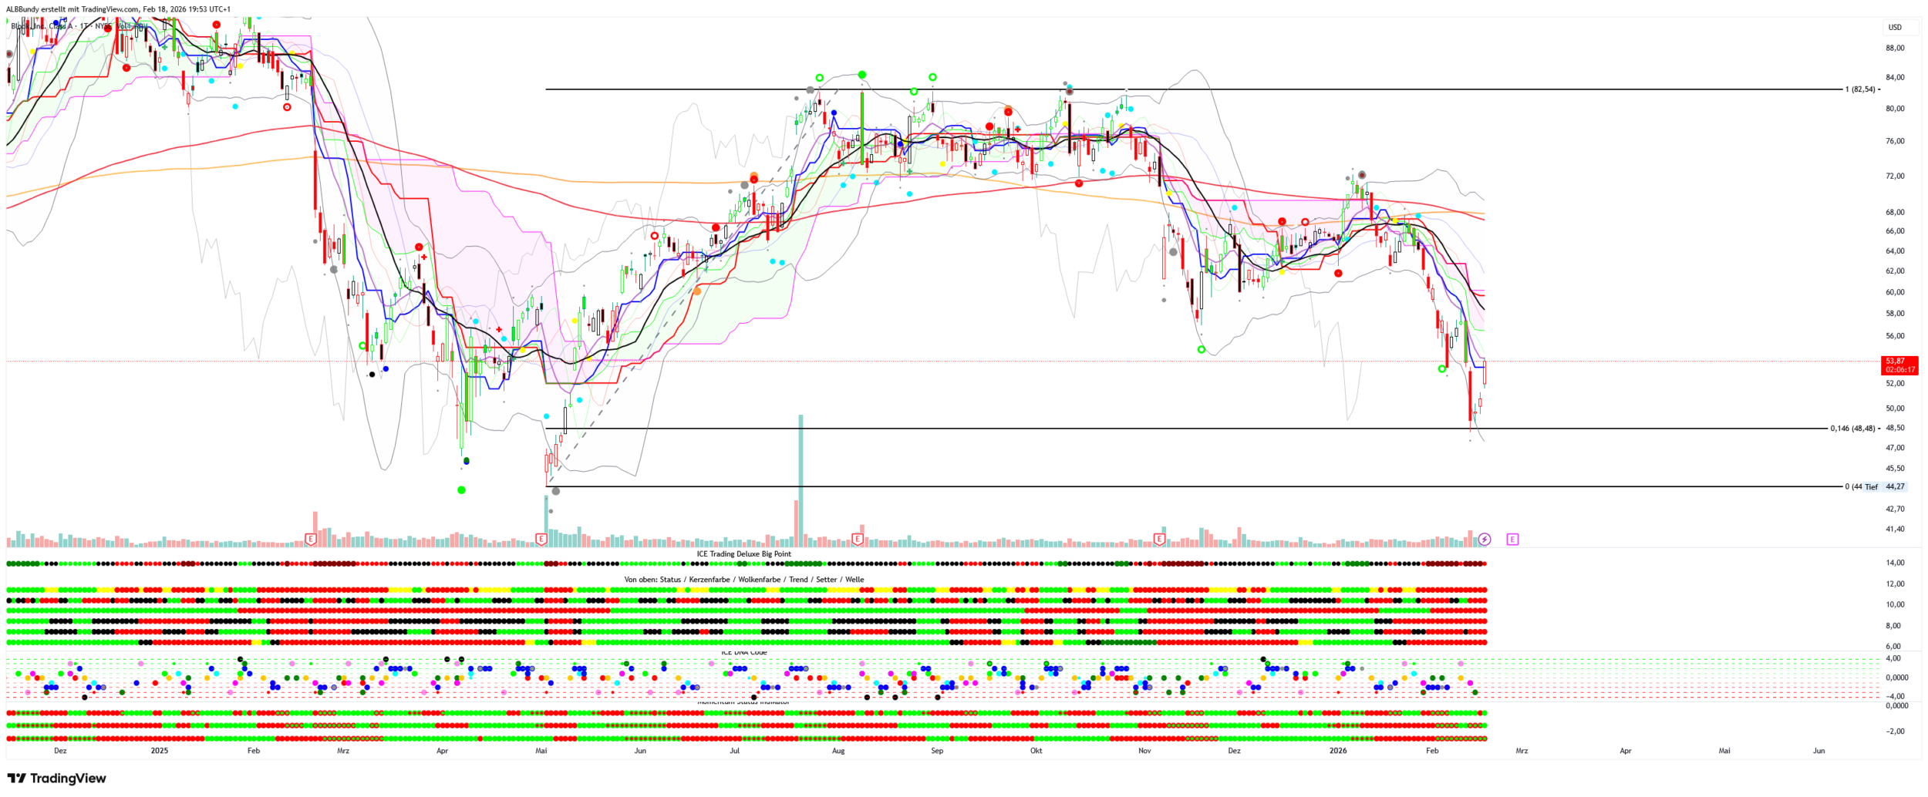Screen dimensions: 1928x797
Task: Click the earnings marker near February 2025
Action: (311, 539)
